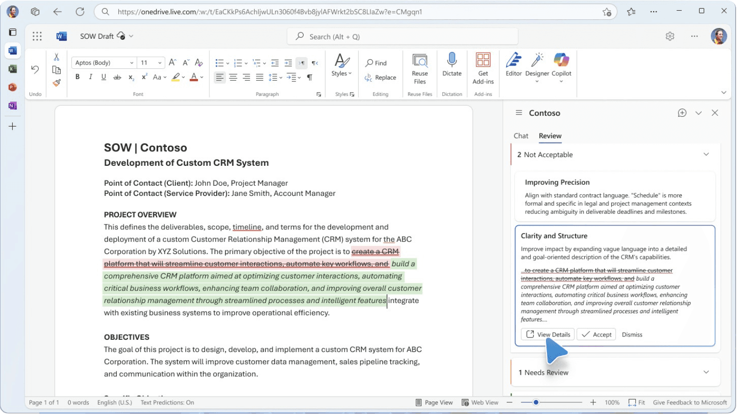The width and height of the screenshot is (738, 415).
Task: Start Dictate with the microphone
Action: click(x=452, y=64)
